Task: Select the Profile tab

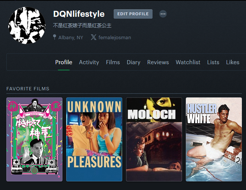Action: tap(64, 62)
